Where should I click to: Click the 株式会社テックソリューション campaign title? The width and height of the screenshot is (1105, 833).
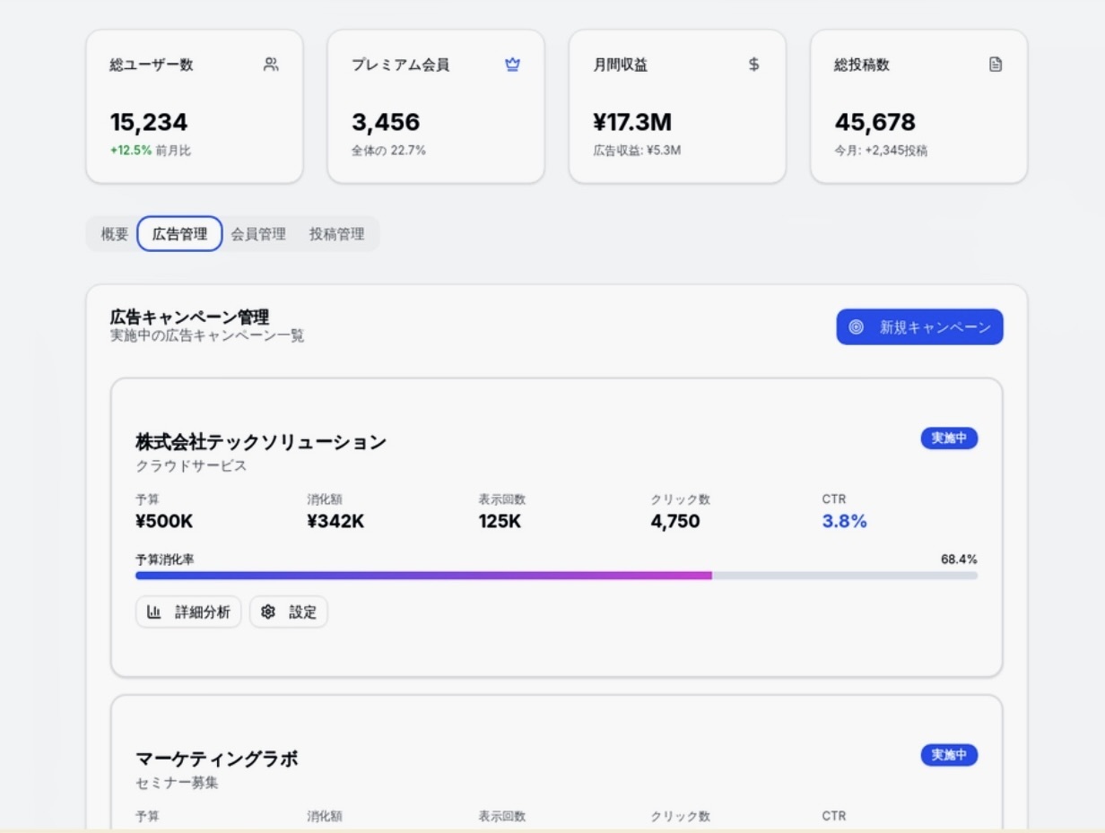(x=260, y=442)
